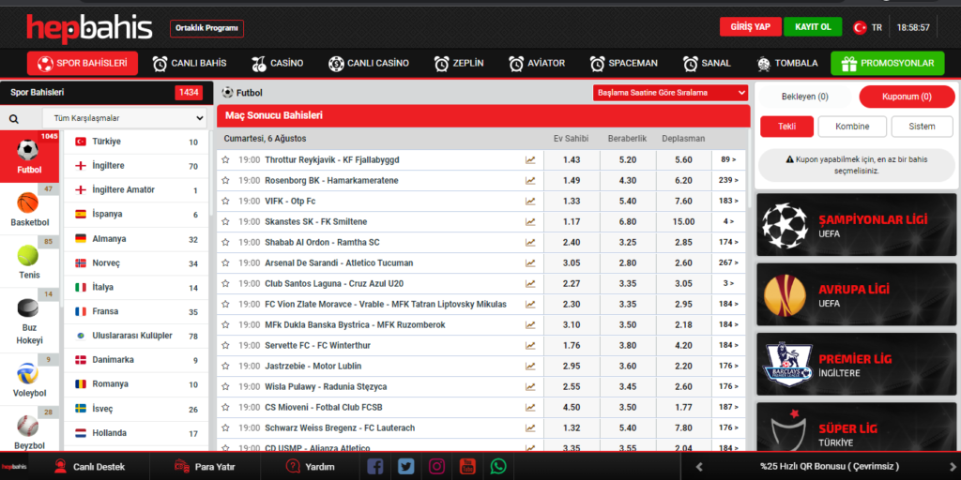Select Tekli coupon tab

[x=787, y=127]
